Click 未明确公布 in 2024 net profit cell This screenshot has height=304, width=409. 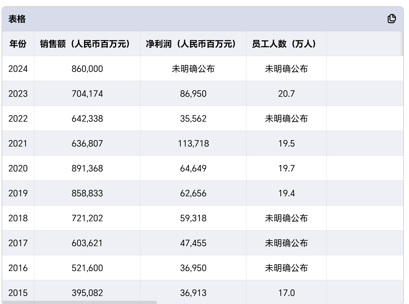193,69
